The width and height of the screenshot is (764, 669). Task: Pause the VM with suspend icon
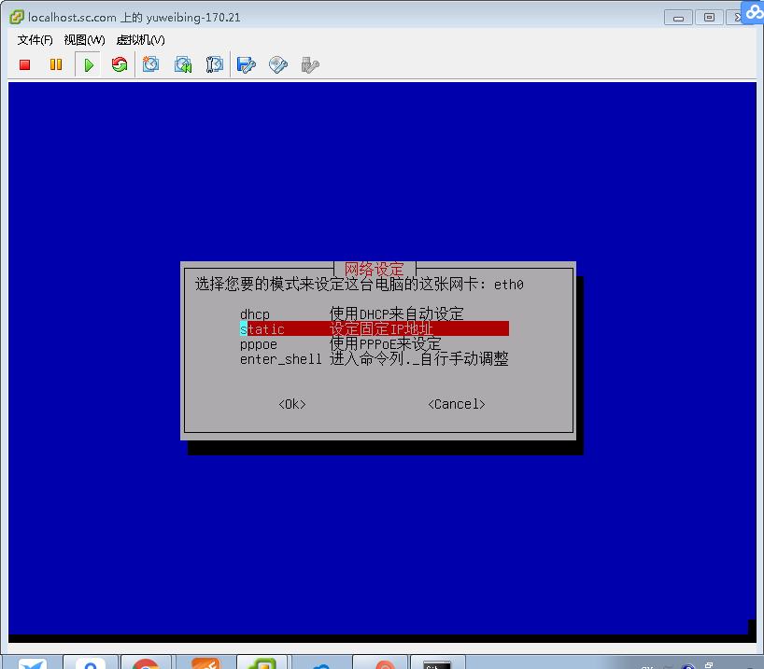coord(56,64)
